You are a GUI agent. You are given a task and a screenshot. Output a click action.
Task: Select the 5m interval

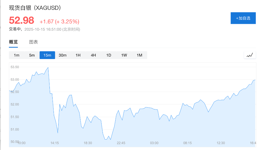[x=32, y=55]
